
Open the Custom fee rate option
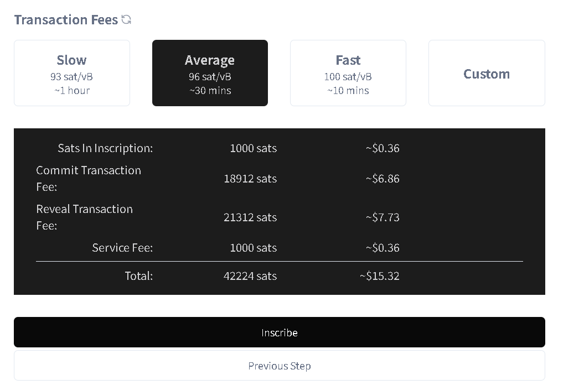487,74
